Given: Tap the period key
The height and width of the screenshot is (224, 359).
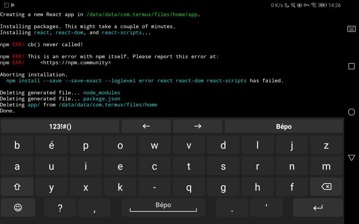Looking at the screenshot, I should click(232, 207).
